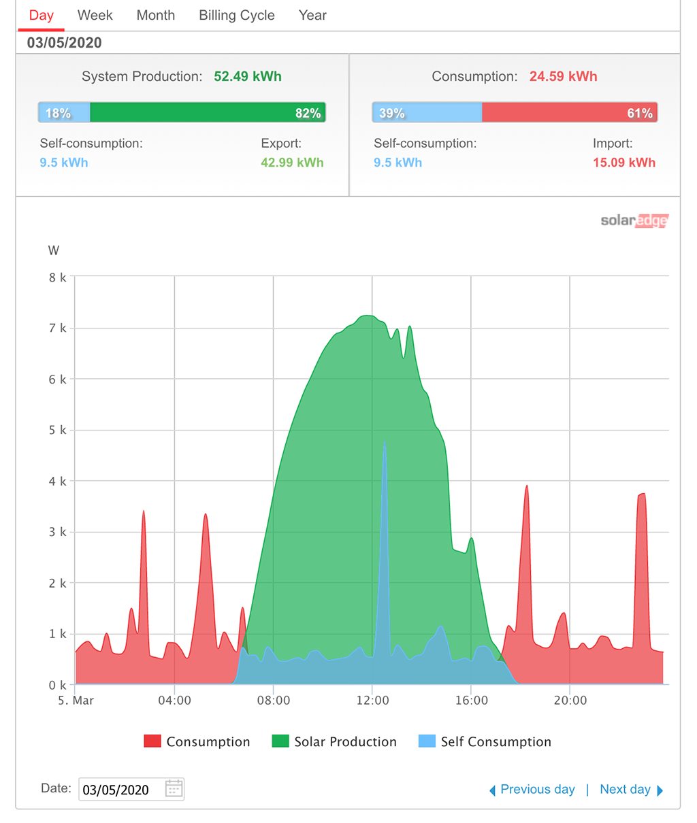697x823 pixels.
Task: Click the Consumption 24.59 kWh value
Action: coord(564,77)
